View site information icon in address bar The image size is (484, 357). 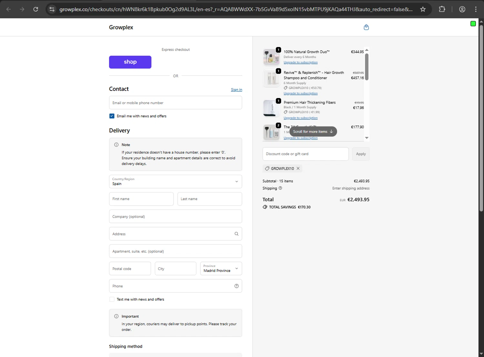coord(52,9)
